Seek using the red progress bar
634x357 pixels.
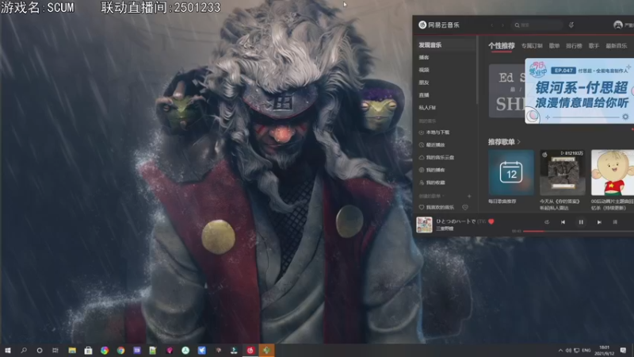(x=579, y=231)
